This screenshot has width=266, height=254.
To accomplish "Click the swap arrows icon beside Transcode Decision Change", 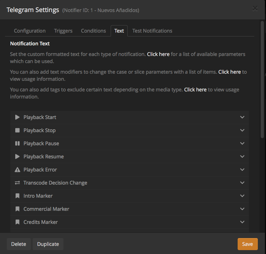I will (17, 183).
